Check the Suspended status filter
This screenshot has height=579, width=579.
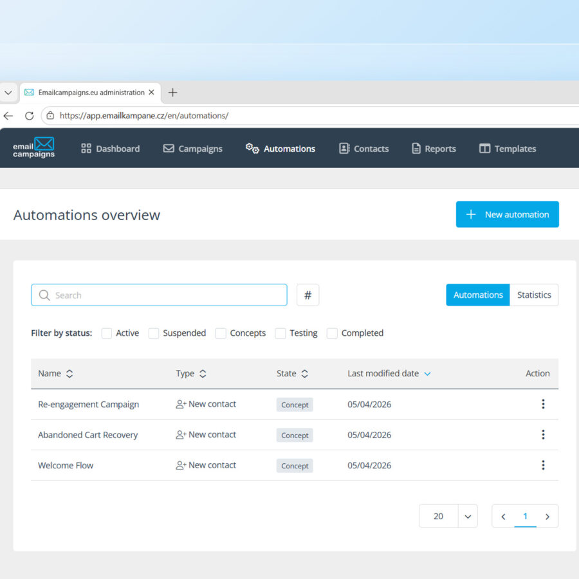click(x=154, y=333)
